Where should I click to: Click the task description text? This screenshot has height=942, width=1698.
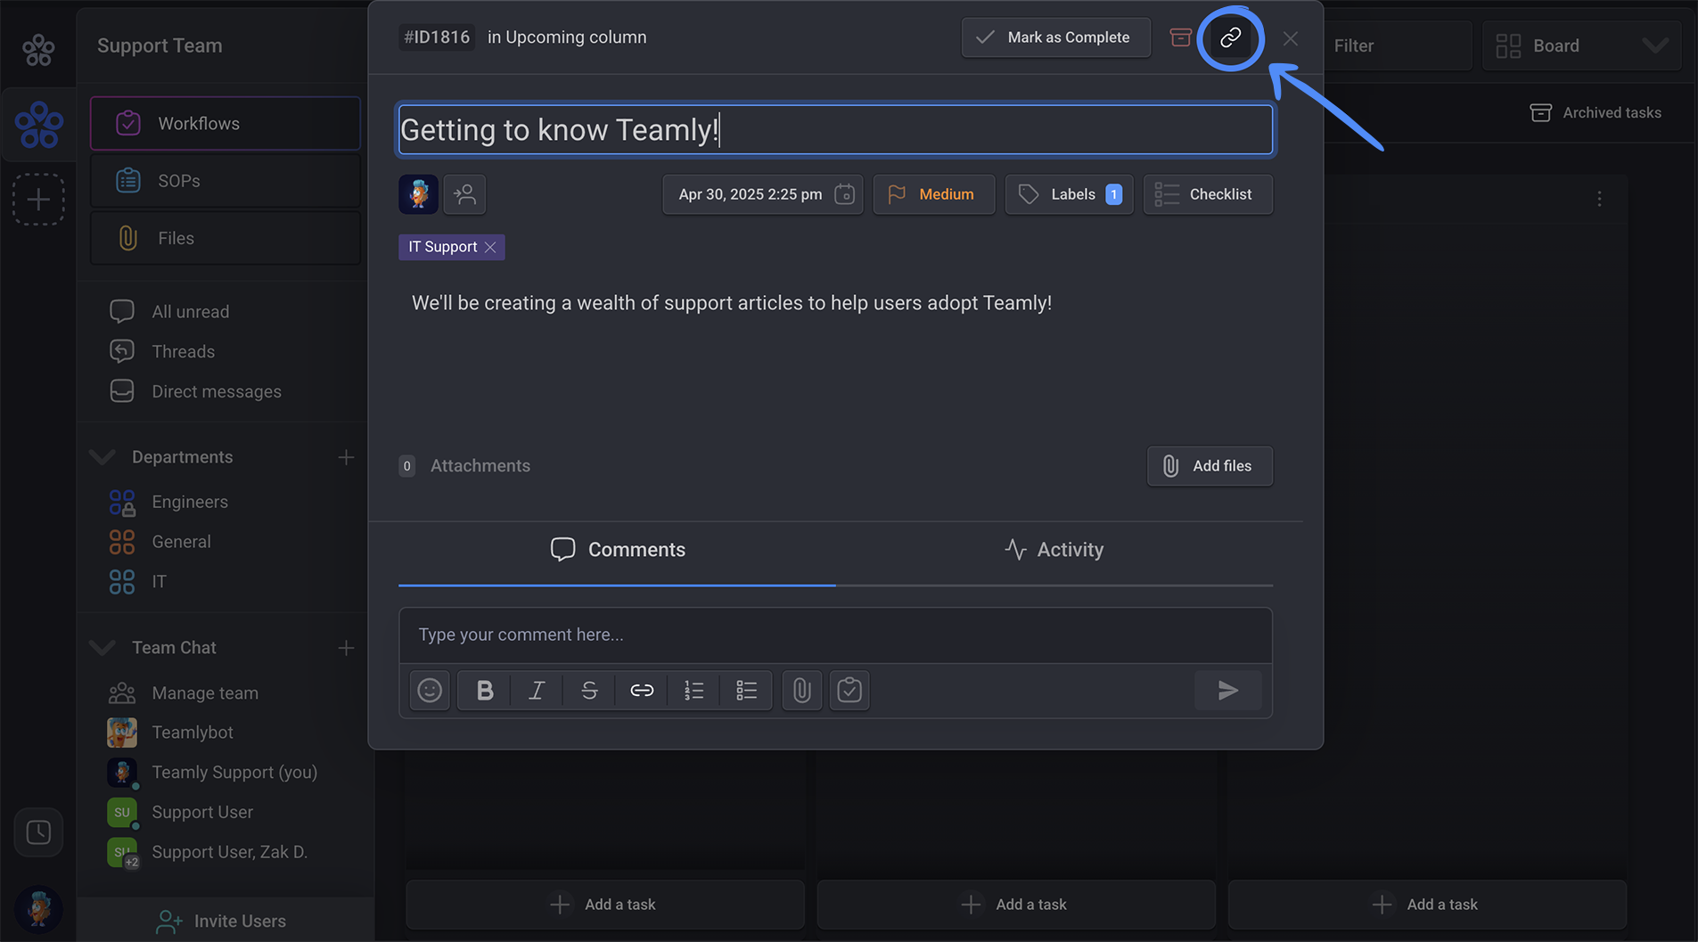(731, 303)
